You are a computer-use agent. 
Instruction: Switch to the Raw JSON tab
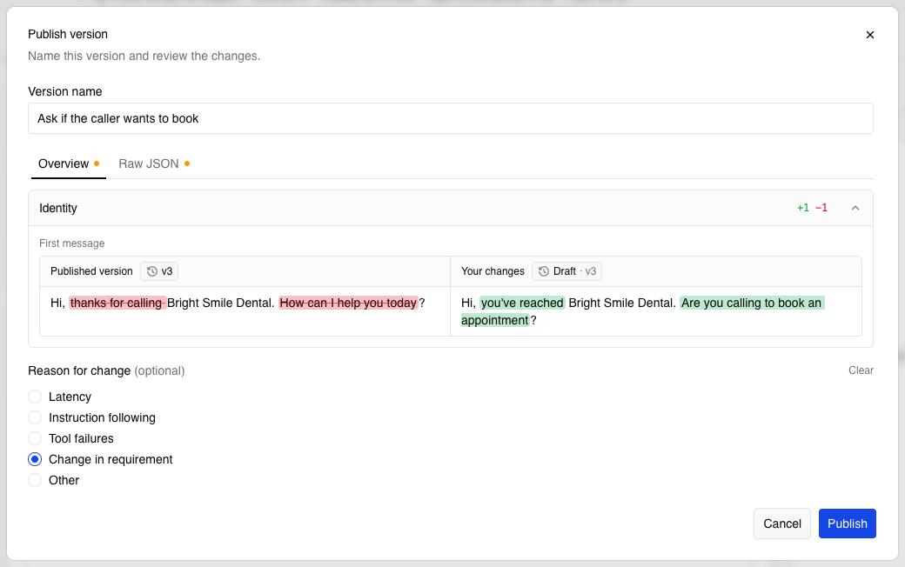(x=154, y=163)
